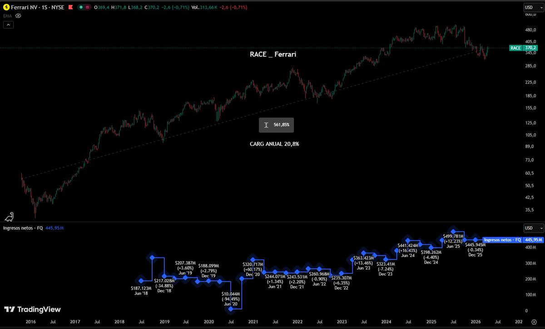Click the 2016 label on time axis

[x=30, y=321]
